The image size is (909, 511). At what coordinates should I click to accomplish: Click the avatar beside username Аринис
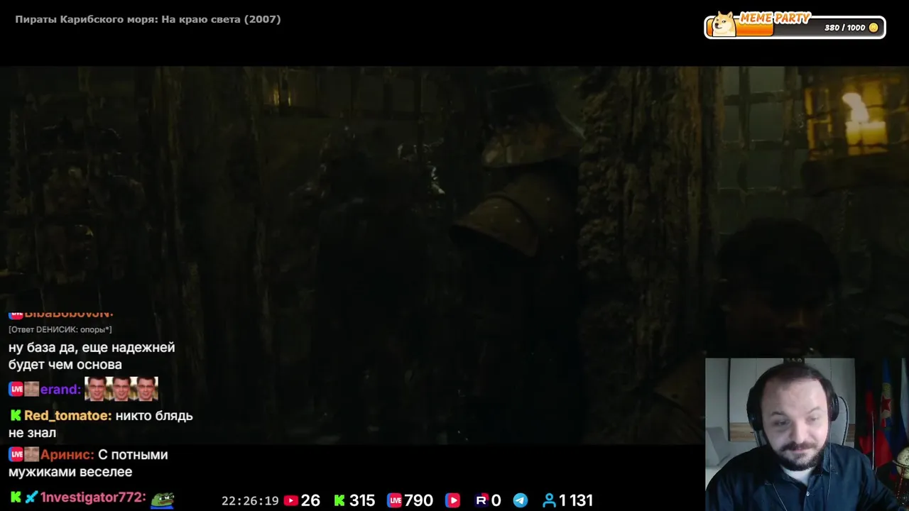pos(31,454)
